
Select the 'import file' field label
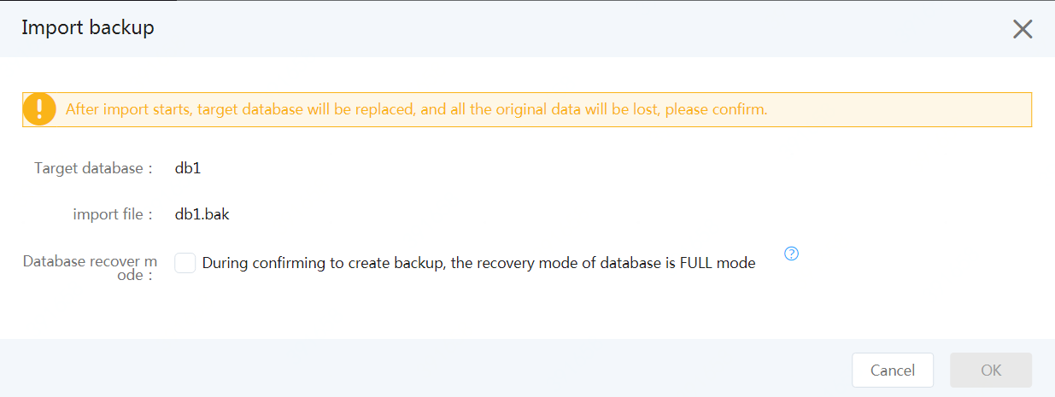coord(113,214)
